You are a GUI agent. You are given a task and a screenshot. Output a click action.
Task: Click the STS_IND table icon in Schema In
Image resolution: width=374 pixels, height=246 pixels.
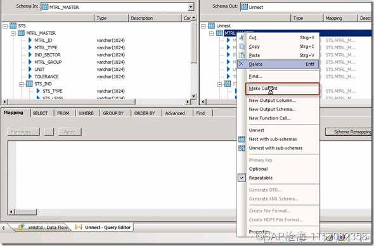29,83
